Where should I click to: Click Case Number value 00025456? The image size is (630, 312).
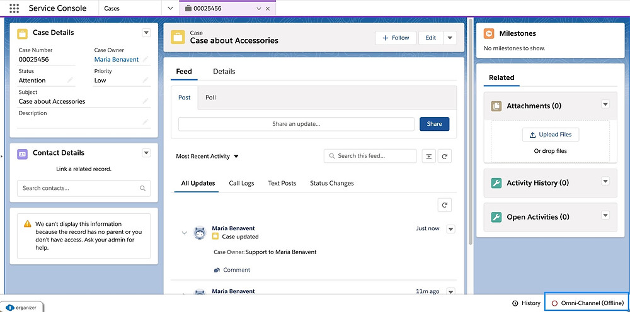click(x=34, y=59)
